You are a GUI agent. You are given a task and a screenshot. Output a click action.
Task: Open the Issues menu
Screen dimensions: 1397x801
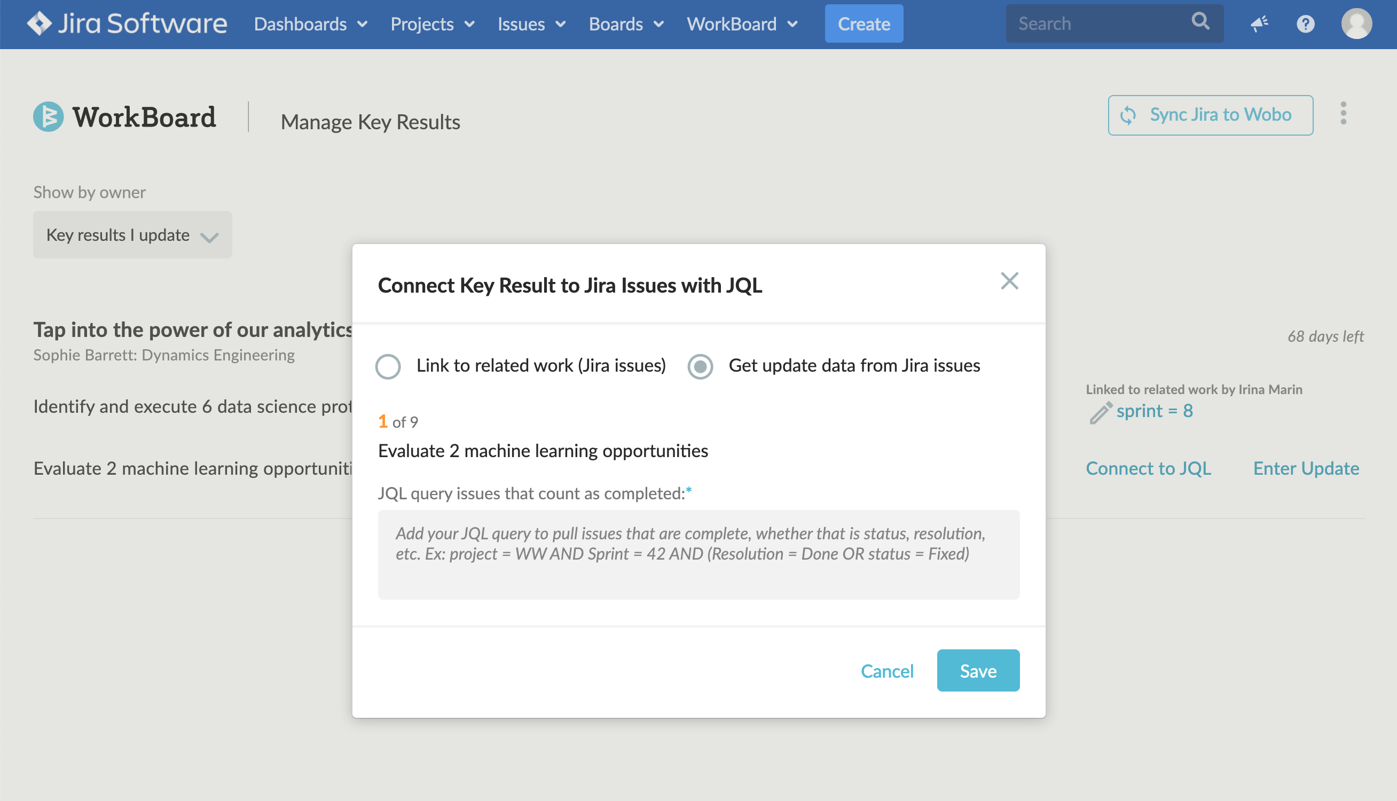click(x=531, y=23)
